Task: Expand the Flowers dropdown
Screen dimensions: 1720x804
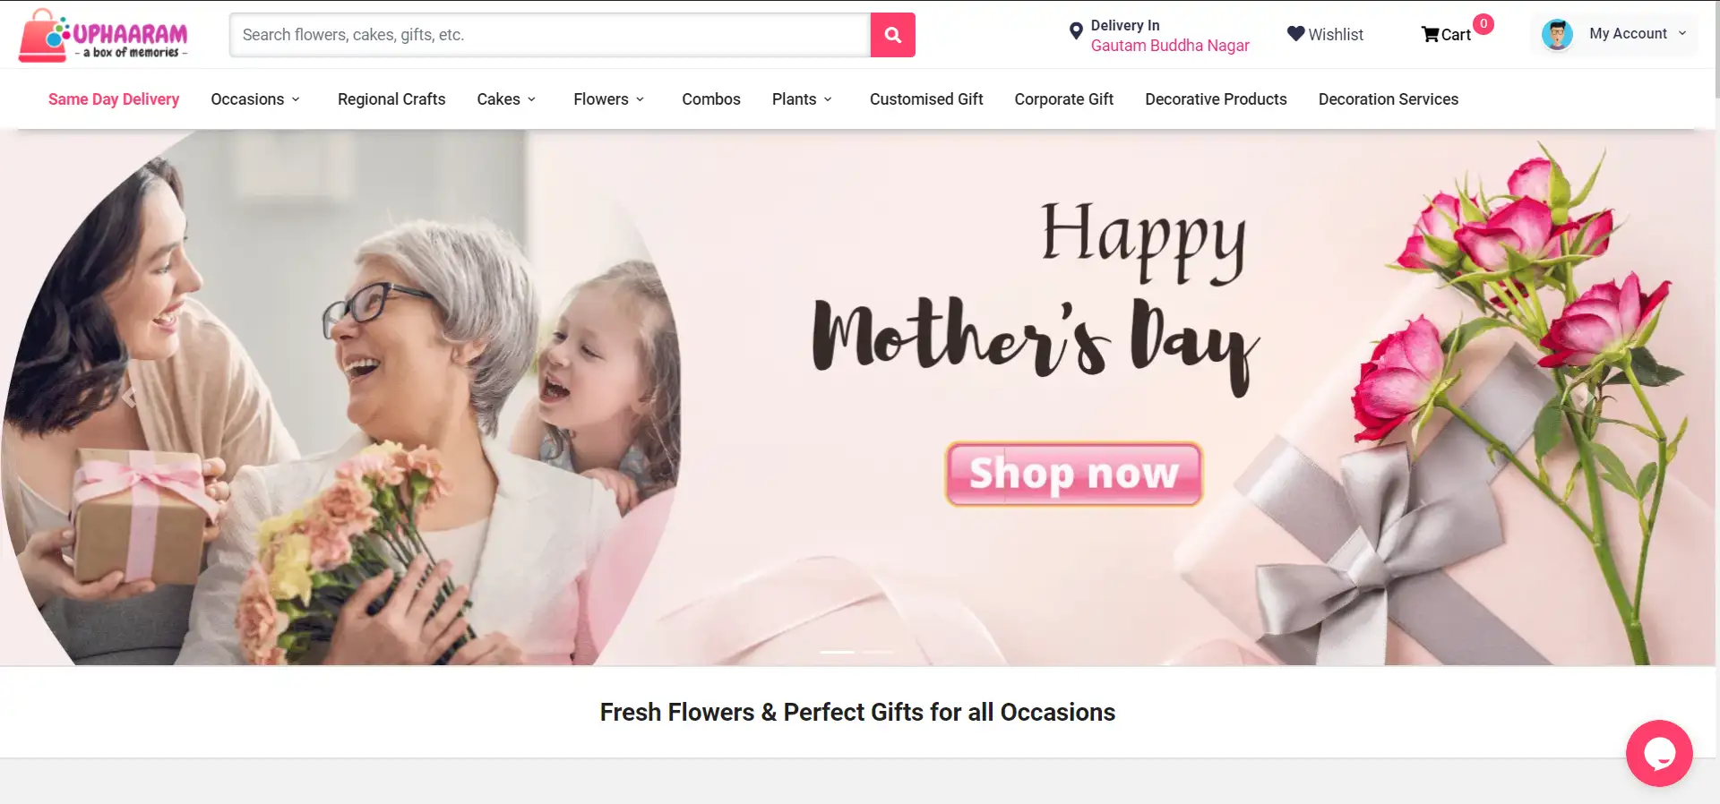Action: click(609, 99)
